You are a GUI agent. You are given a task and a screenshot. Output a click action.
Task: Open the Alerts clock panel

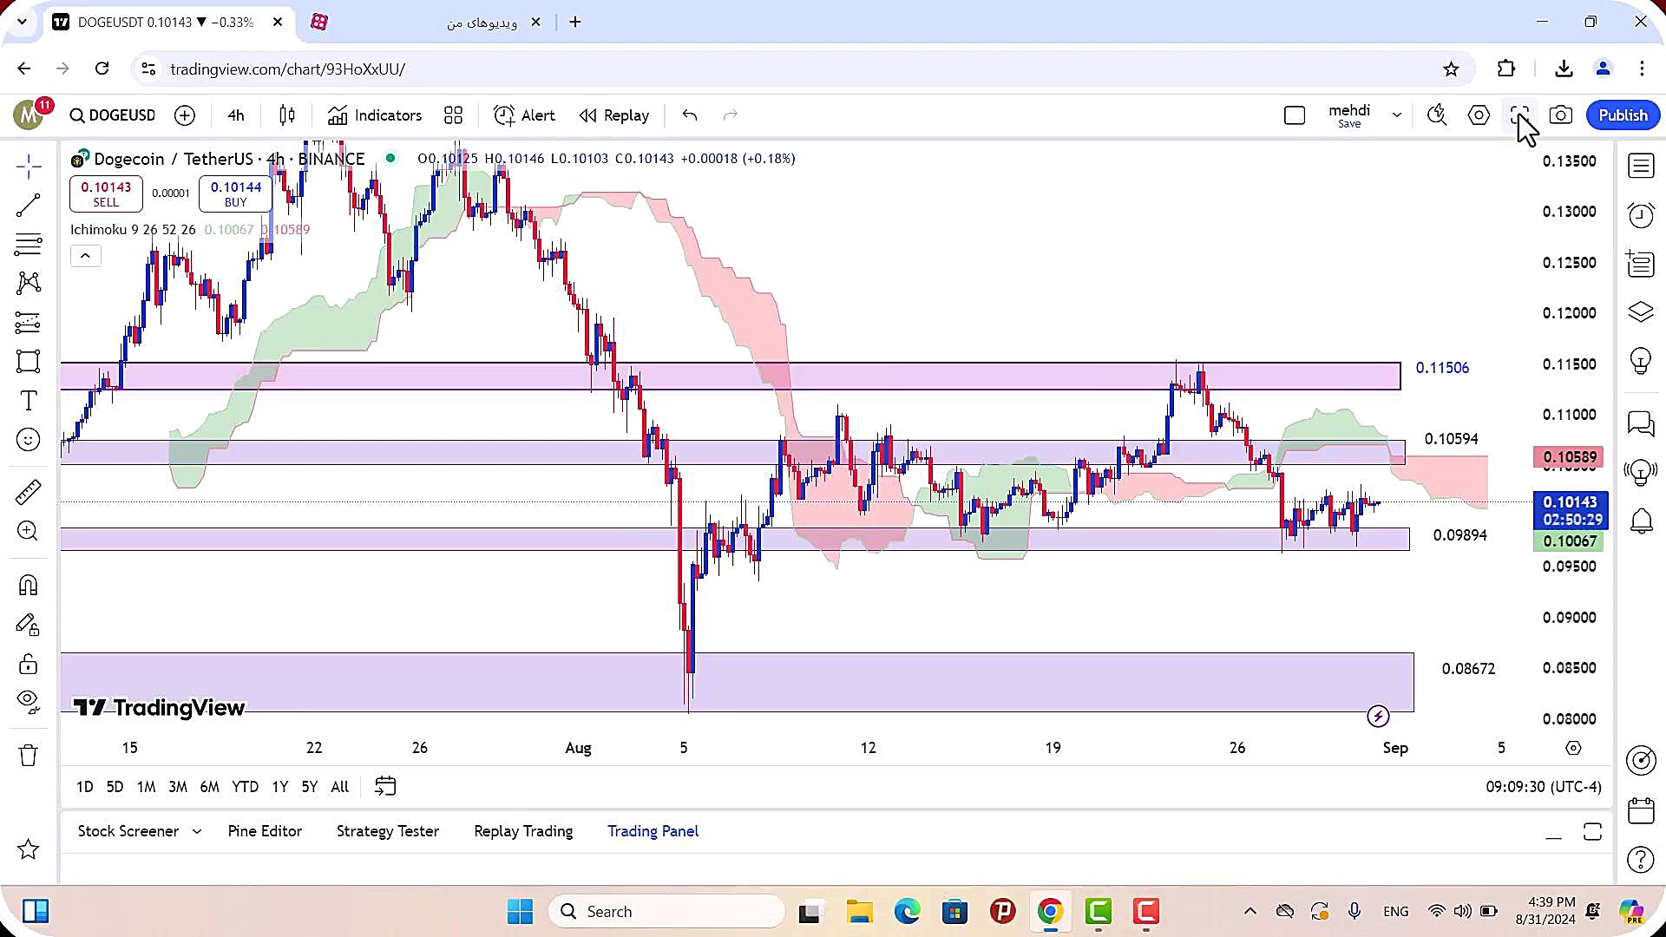[x=1641, y=214]
